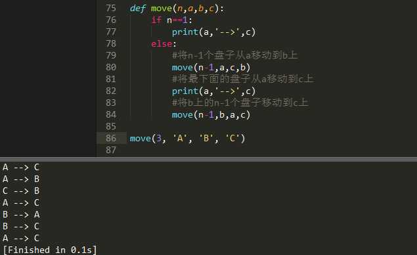
Task: Click the 'move(n-1,a,c,b)' call
Action: 211,68
